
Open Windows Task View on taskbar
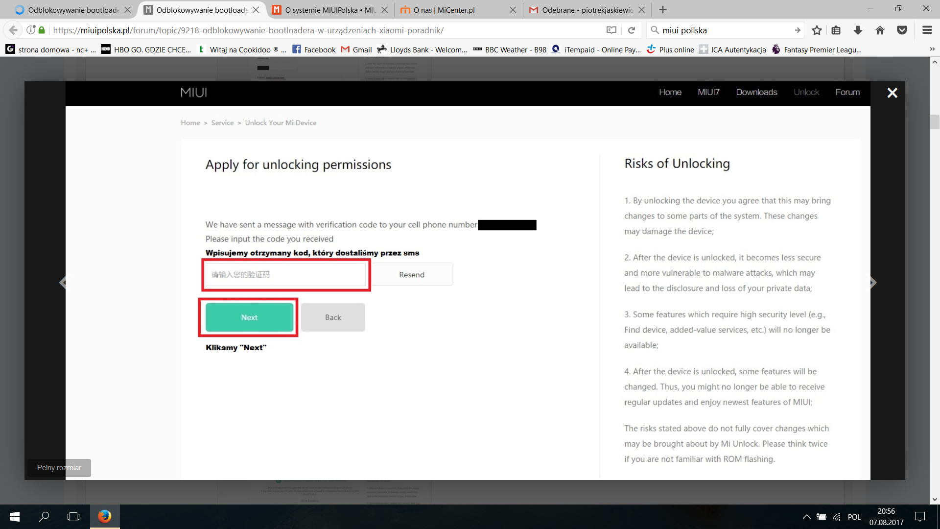(73, 517)
